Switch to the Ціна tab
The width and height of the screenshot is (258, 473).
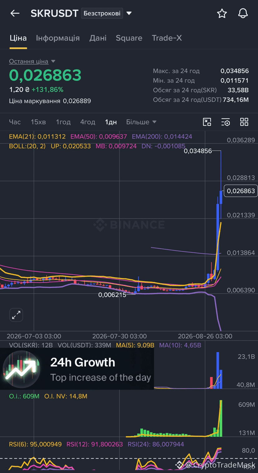pyautogui.click(x=18, y=38)
